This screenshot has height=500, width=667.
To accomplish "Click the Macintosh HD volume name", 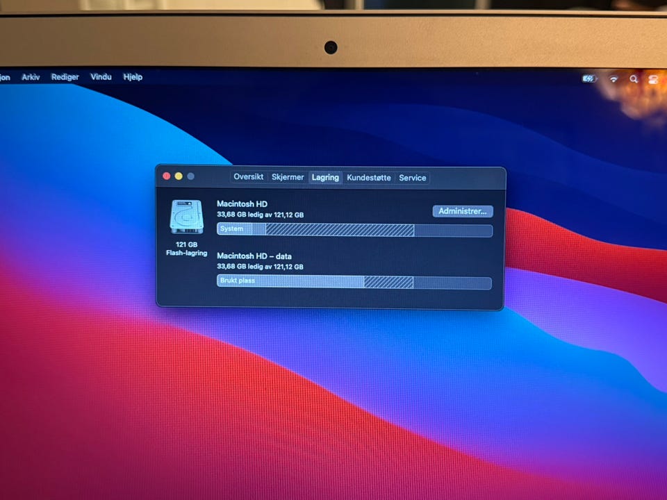I will pos(242,203).
